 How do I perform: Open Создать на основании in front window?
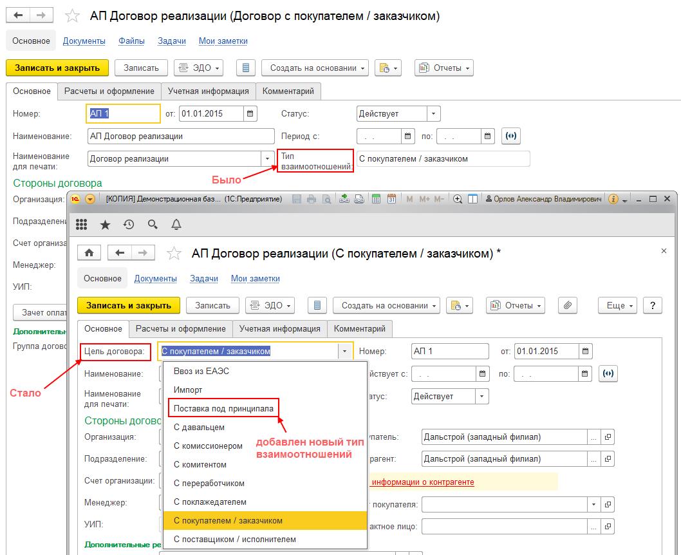(x=386, y=305)
